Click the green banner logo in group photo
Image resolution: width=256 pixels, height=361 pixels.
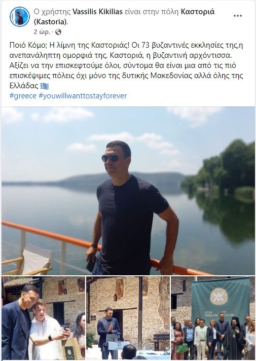point(219,296)
